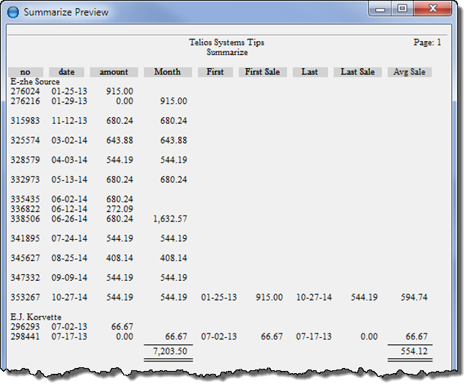
Task: Select the 'amount' column header
Action: [x=114, y=72]
